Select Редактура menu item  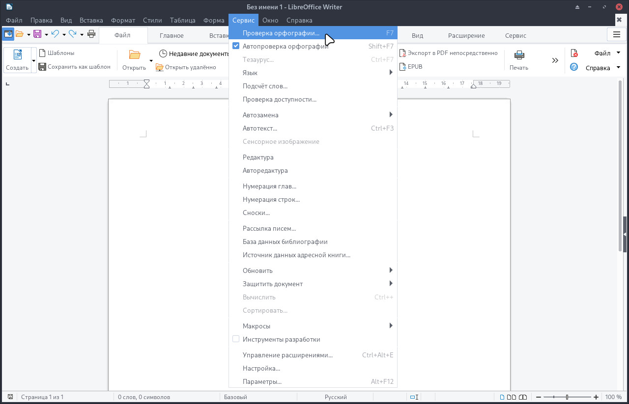(x=313, y=157)
